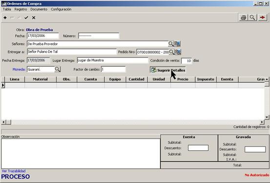Select the Obs. column header

(66, 79)
